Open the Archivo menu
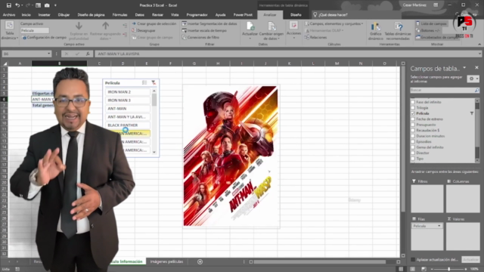Viewport: 484px width, 272px height. tap(9, 15)
